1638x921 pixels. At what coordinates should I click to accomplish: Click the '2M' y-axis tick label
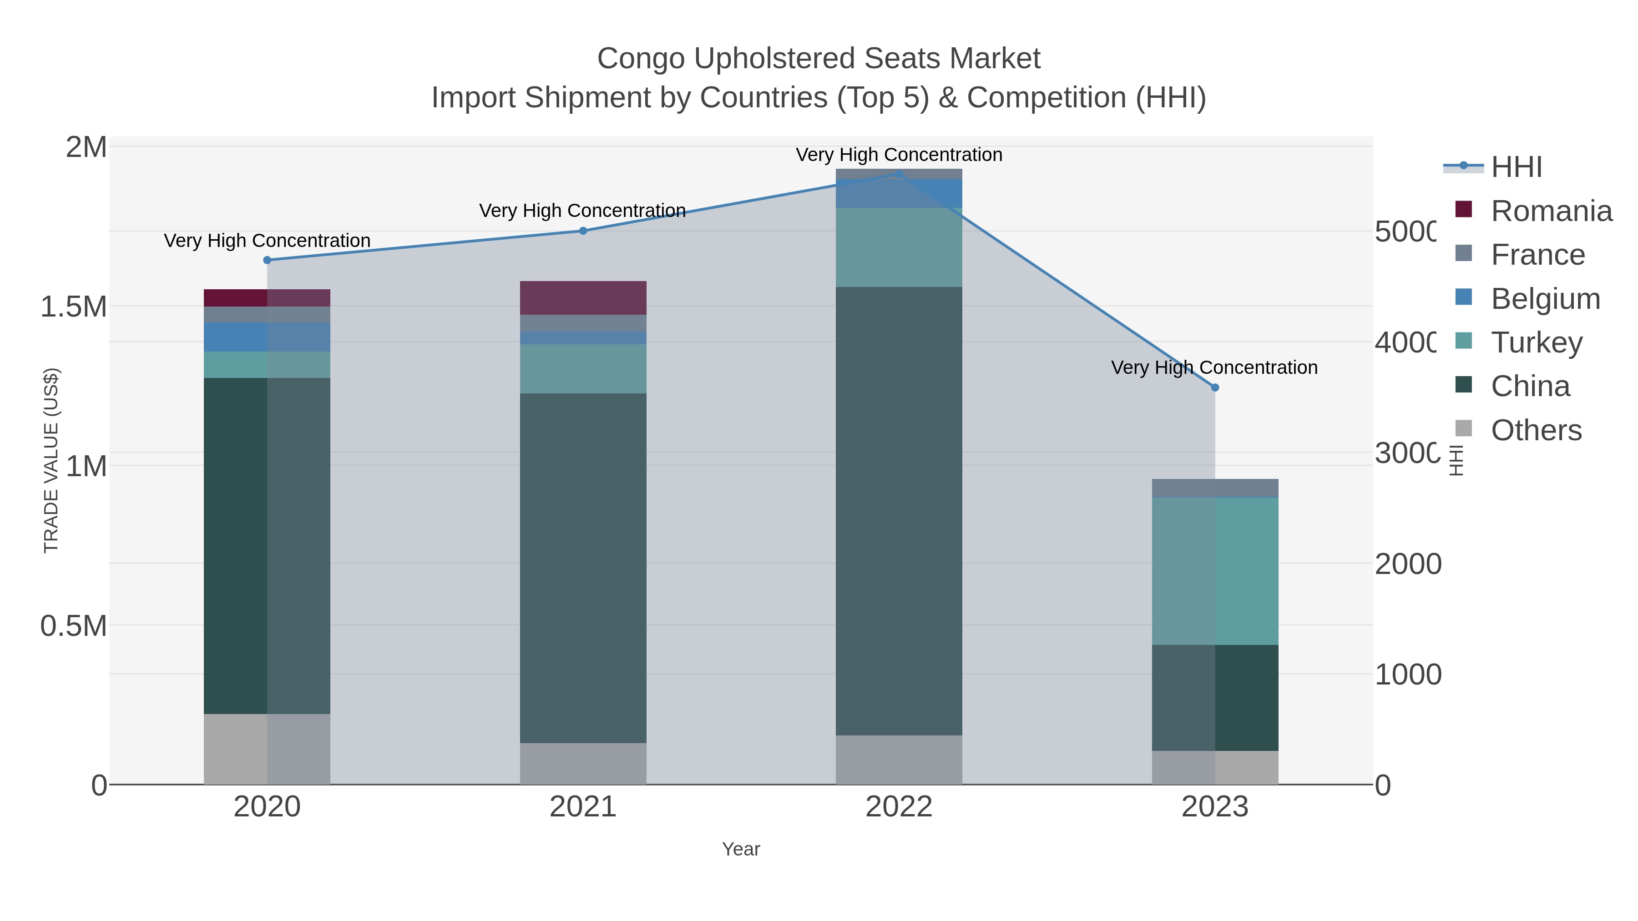tap(86, 147)
